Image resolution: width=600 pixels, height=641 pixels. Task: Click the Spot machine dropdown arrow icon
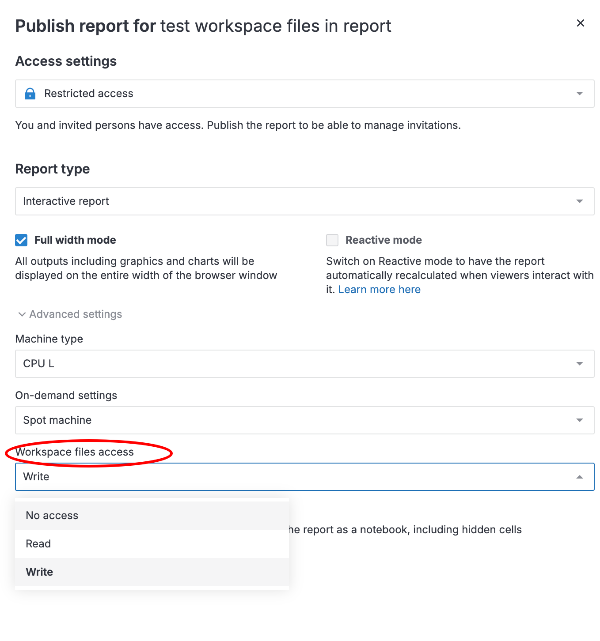[580, 420]
